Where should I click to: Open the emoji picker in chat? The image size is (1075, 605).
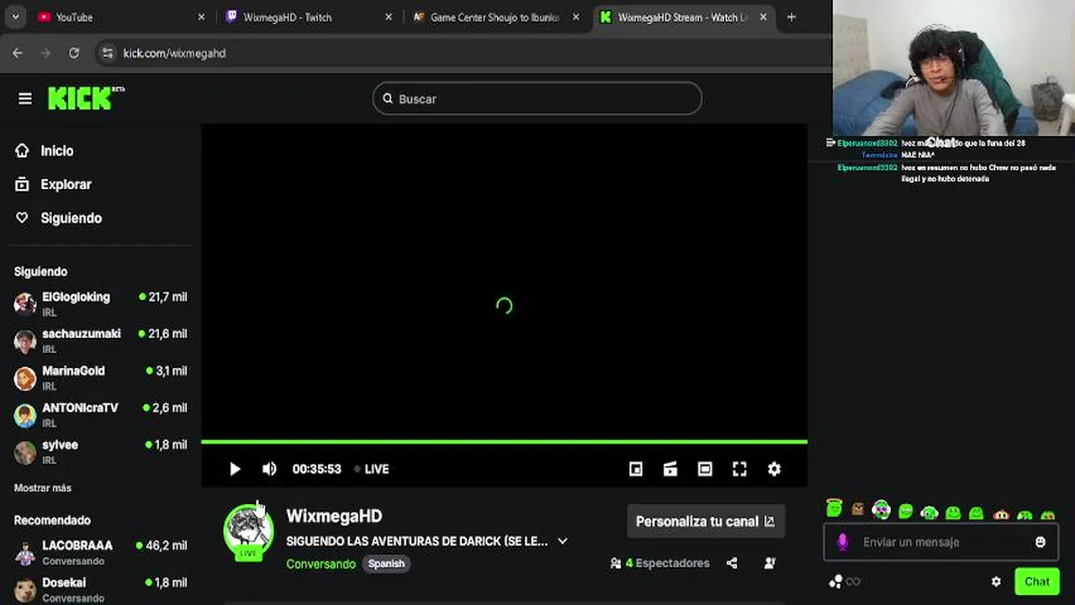pyautogui.click(x=1041, y=542)
